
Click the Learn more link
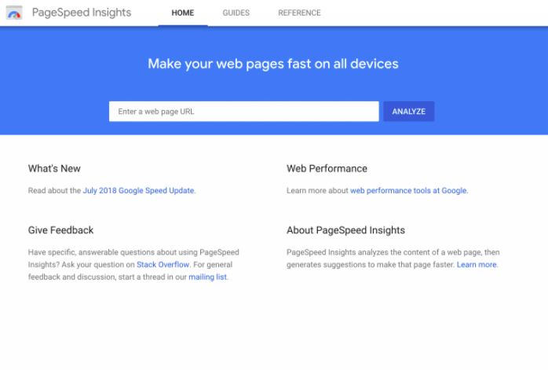(x=477, y=265)
